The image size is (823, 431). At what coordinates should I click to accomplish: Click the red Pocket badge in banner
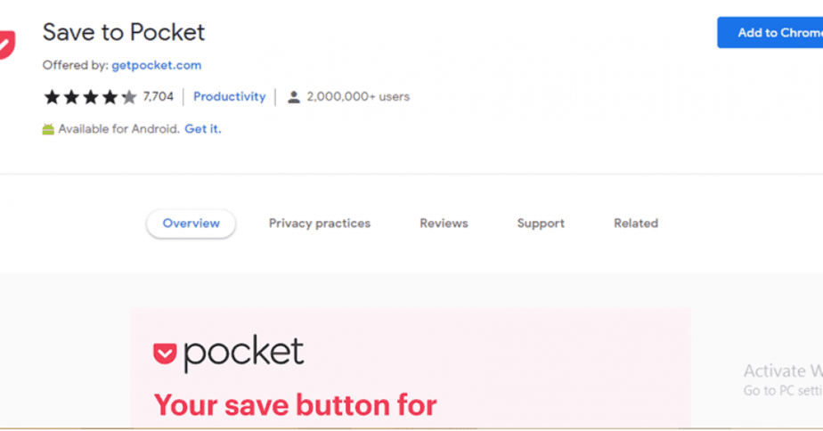165,354
